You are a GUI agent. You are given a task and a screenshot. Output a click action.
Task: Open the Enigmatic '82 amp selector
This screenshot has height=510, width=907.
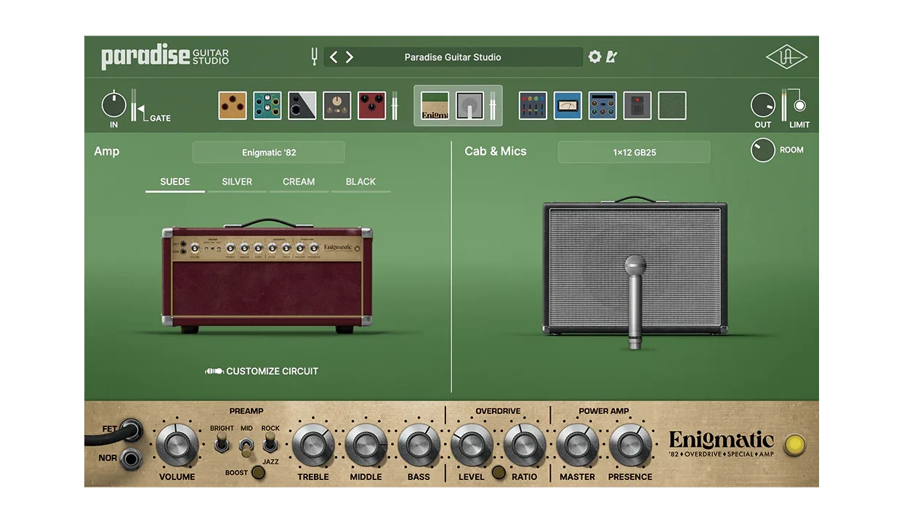click(268, 152)
